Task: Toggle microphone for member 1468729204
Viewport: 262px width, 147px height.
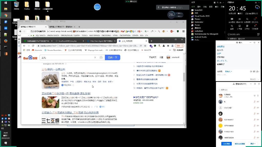Action: pos(255,138)
